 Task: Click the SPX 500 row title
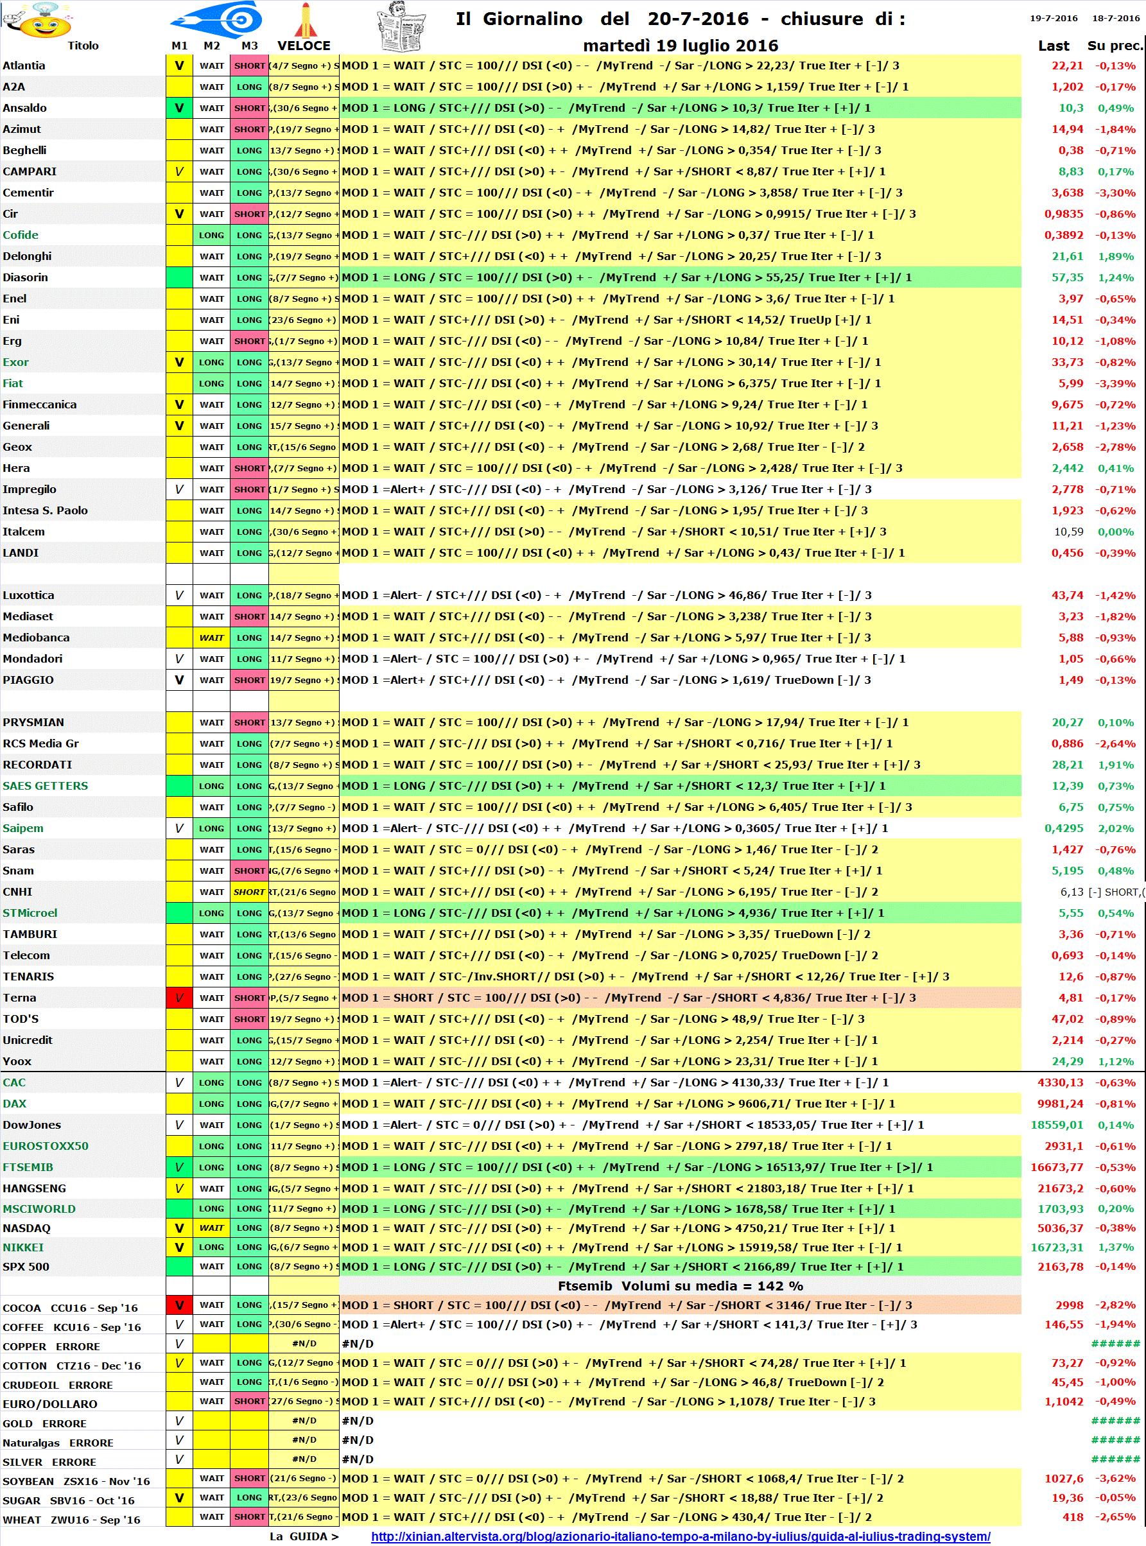(26, 1267)
